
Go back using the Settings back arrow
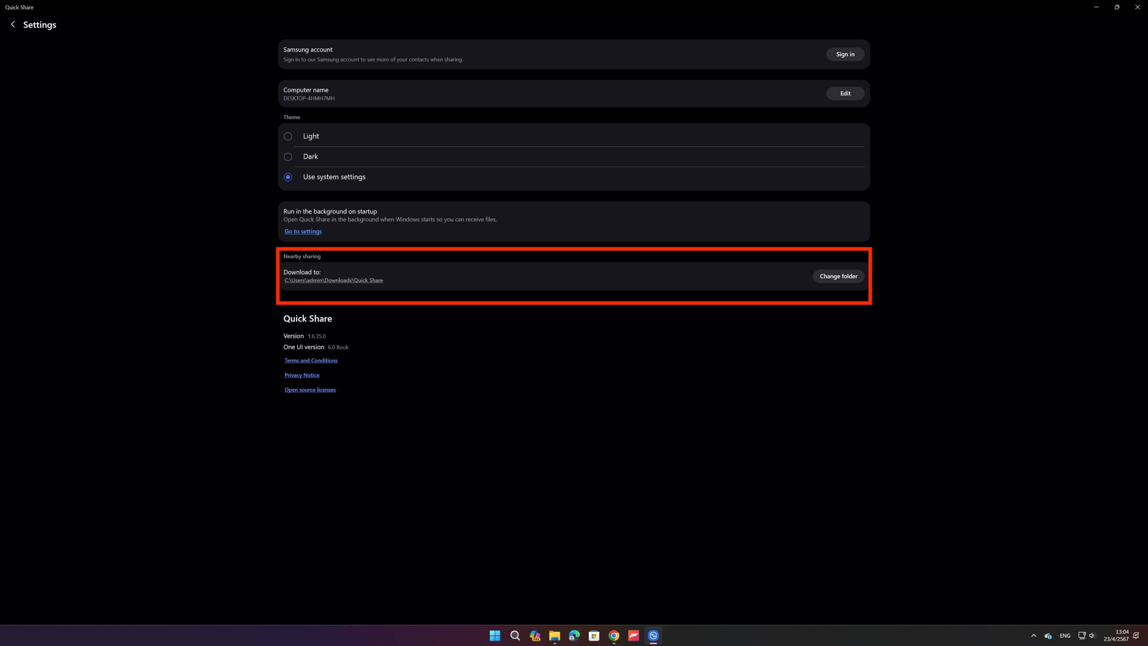(13, 25)
